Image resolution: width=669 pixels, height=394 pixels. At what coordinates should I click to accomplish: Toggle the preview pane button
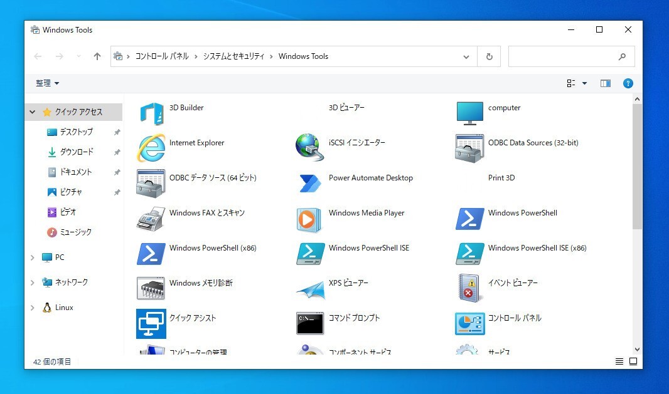pyautogui.click(x=605, y=83)
